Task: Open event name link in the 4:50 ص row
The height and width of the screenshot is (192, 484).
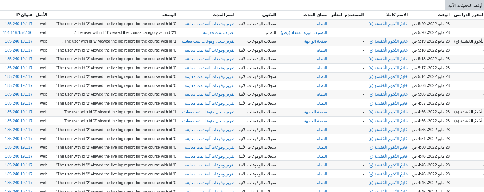Action: point(209,148)
